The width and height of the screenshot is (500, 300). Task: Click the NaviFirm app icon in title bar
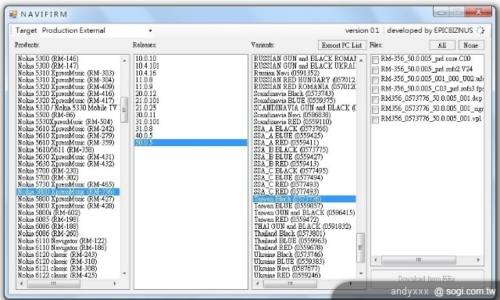click(13, 14)
